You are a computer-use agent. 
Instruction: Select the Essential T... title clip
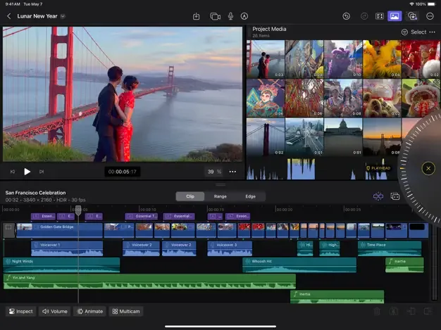(x=141, y=216)
